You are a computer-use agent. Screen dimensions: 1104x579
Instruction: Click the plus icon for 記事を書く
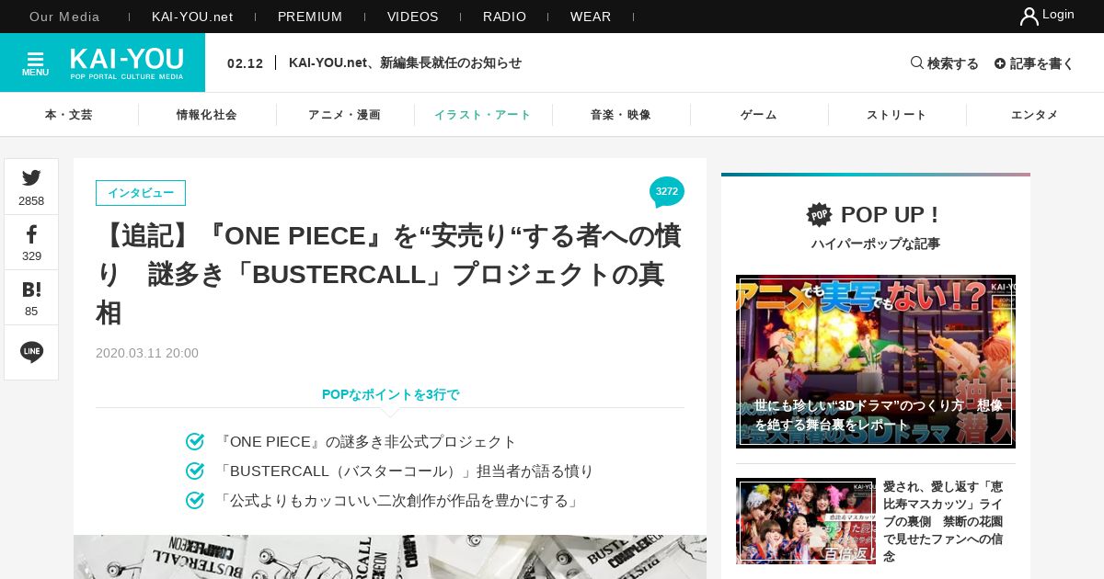(x=1000, y=63)
